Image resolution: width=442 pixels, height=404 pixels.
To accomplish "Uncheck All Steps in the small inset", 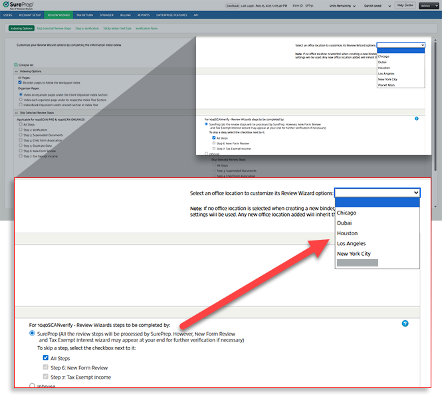I will [x=213, y=138].
